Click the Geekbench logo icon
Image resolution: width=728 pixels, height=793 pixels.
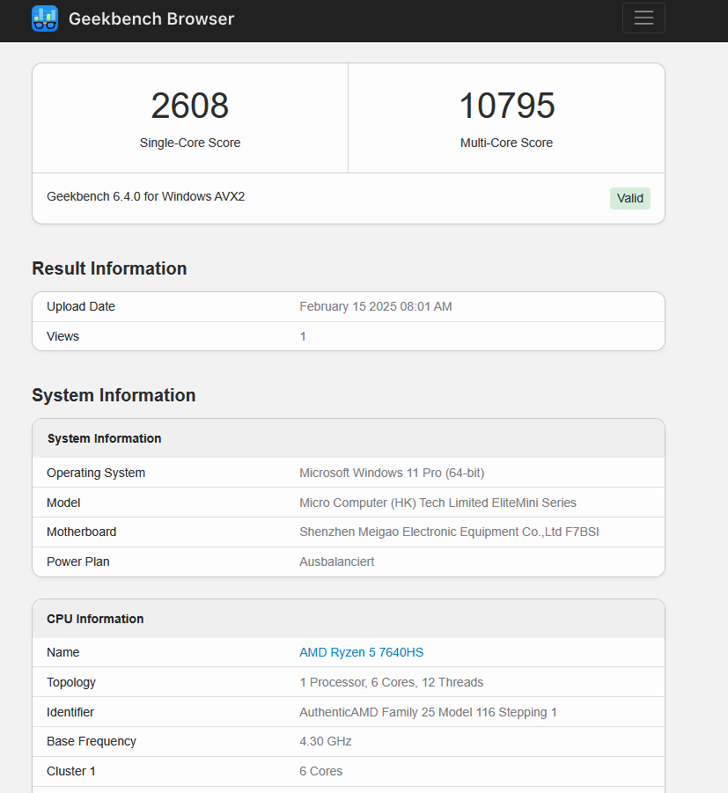pos(45,18)
